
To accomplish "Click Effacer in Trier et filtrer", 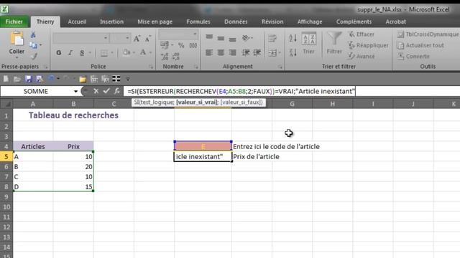I will (362, 34).
